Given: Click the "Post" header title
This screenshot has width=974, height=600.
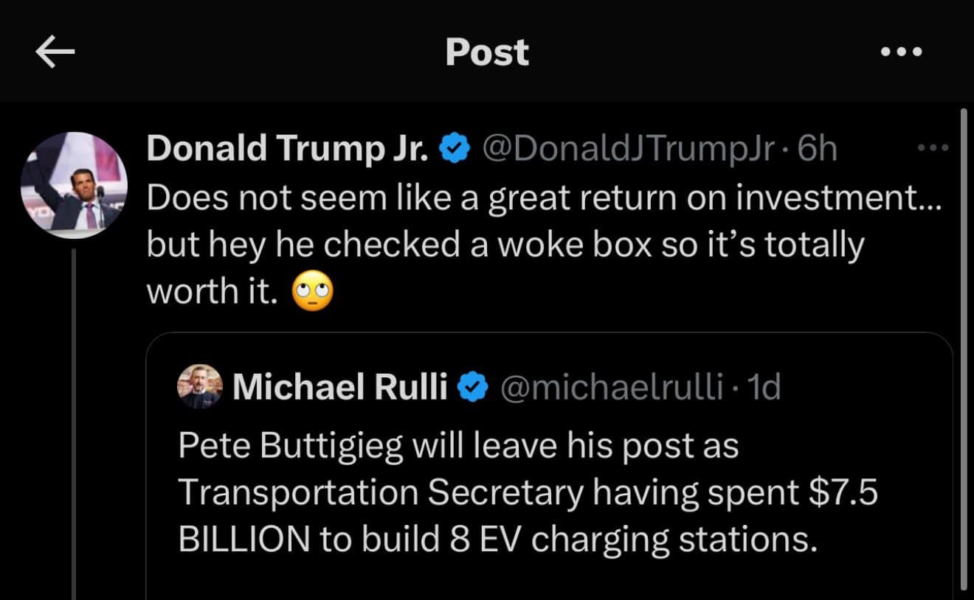Looking at the screenshot, I should coord(487,52).
